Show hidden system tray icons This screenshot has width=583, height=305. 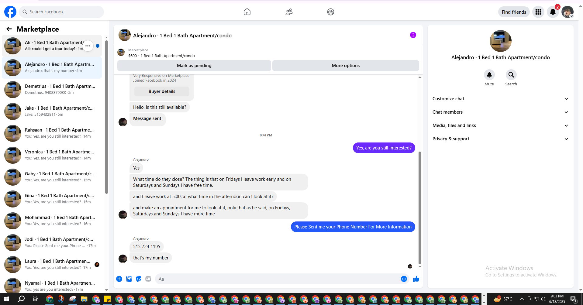pyautogui.click(x=522, y=299)
